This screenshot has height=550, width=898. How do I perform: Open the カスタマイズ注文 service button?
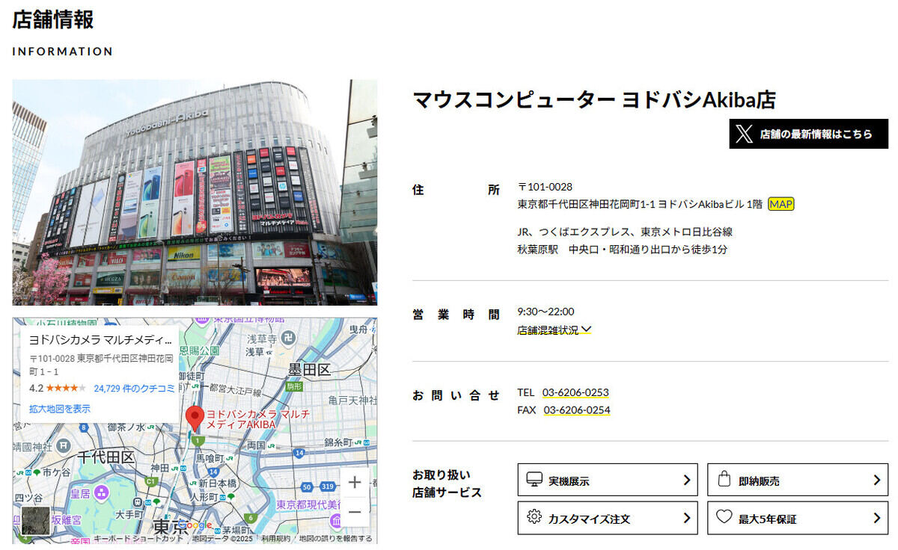608,518
